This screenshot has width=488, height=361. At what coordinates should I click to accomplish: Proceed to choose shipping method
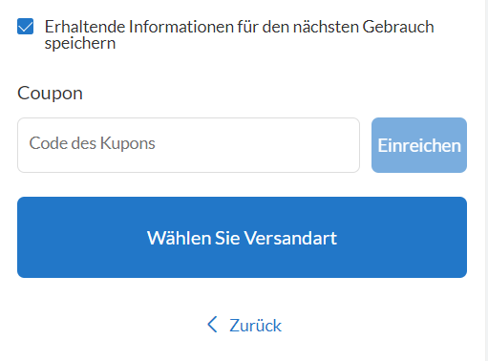click(242, 237)
